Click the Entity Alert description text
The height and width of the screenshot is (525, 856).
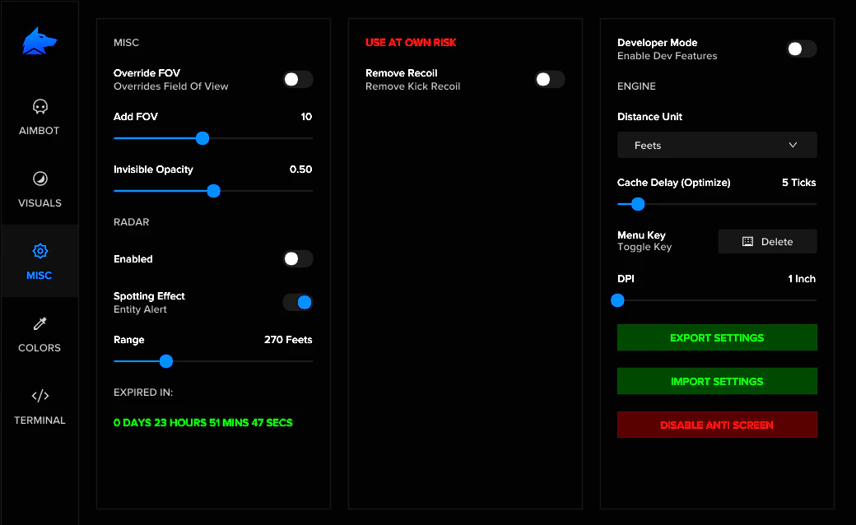tap(140, 309)
